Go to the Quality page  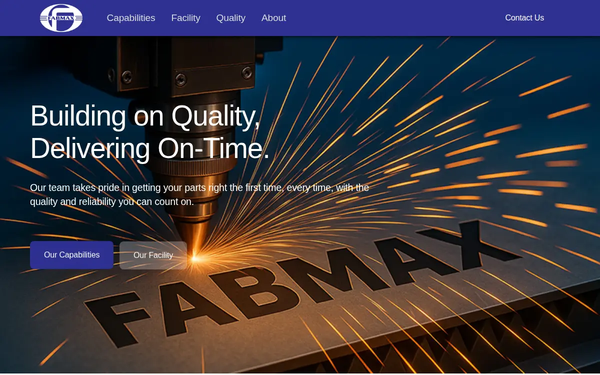coord(230,18)
